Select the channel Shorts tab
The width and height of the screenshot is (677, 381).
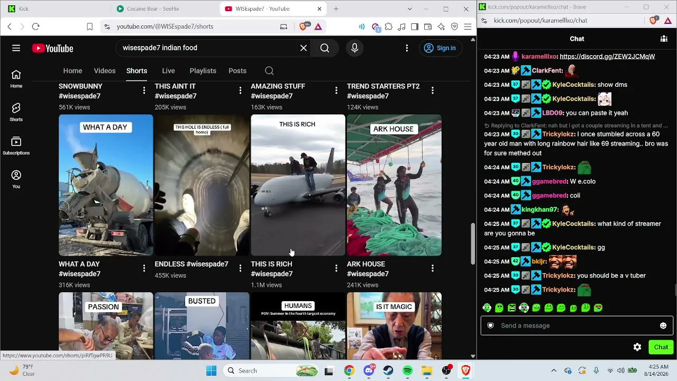136,71
